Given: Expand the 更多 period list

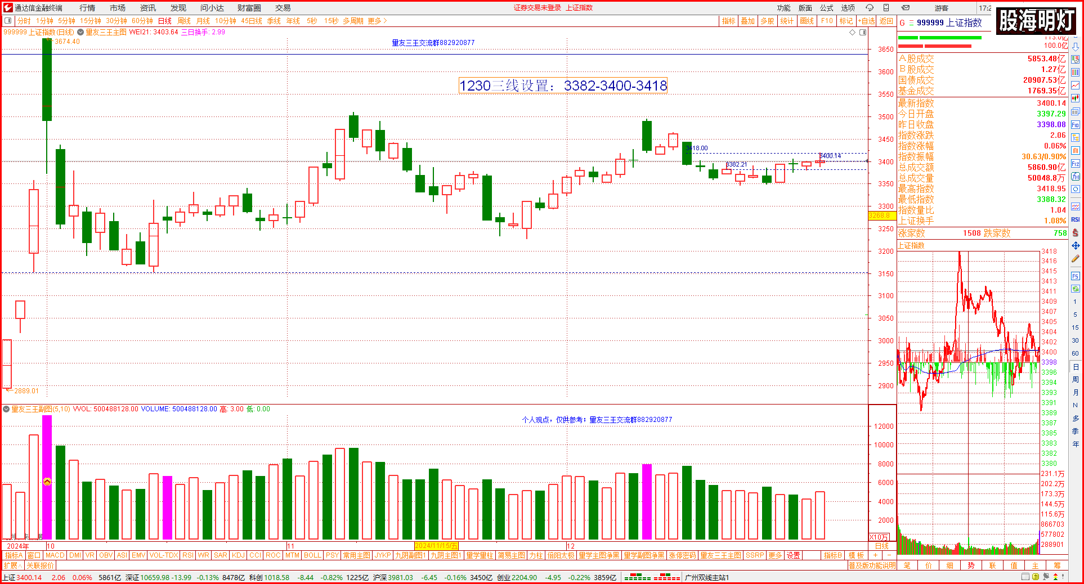Looking at the screenshot, I should (378, 21).
